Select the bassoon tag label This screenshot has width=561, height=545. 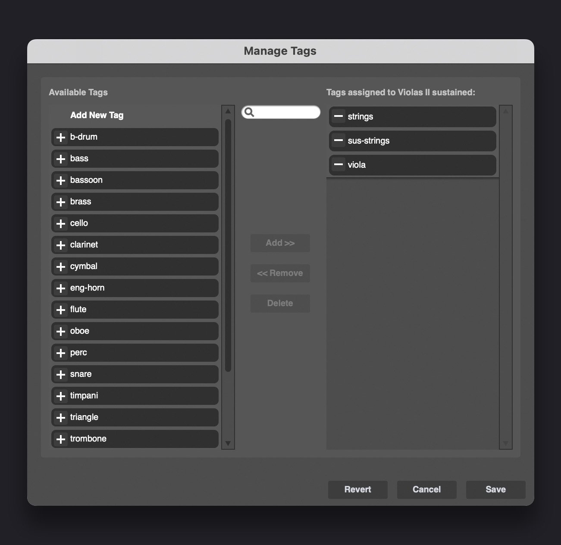point(86,180)
